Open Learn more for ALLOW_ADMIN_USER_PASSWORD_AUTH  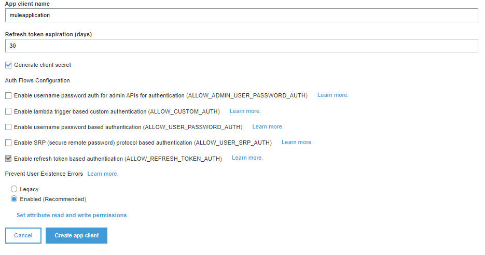pos(333,95)
